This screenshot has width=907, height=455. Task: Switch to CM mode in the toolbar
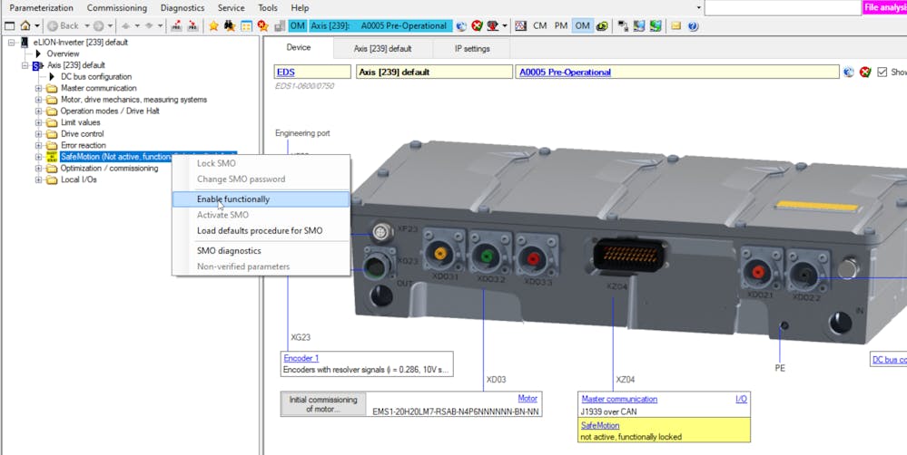pos(540,26)
